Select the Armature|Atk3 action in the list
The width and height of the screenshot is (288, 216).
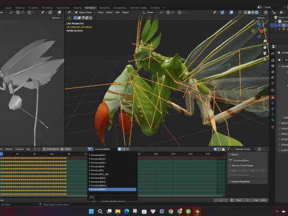tap(112, 163)
